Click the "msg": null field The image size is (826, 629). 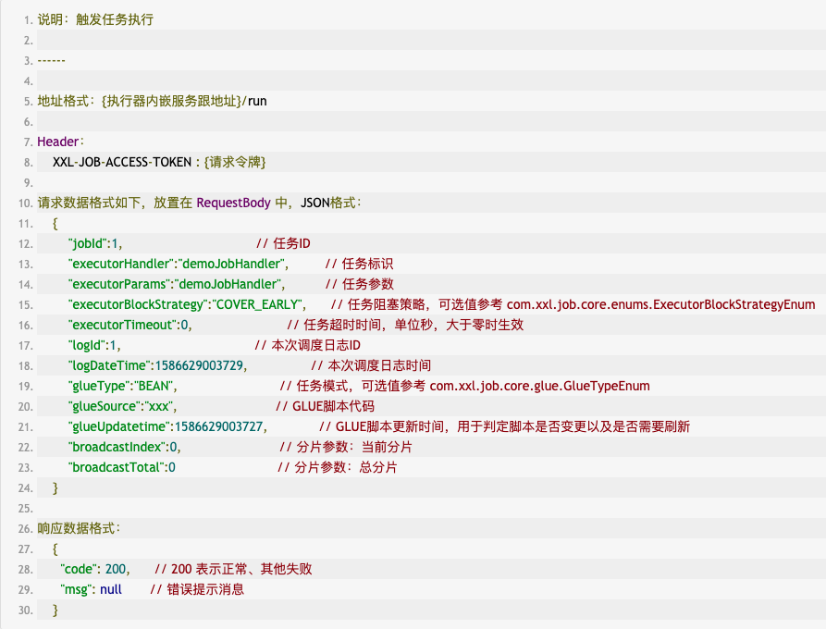91,589
